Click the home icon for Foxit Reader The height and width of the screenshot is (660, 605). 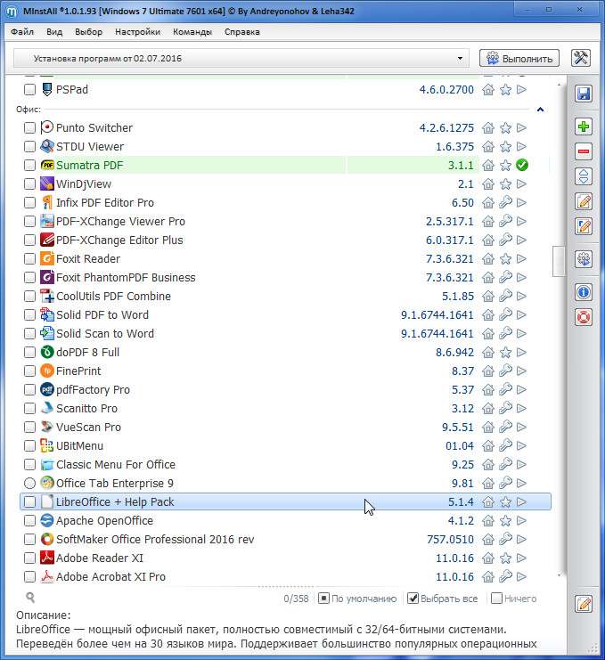tap(488, 258)
